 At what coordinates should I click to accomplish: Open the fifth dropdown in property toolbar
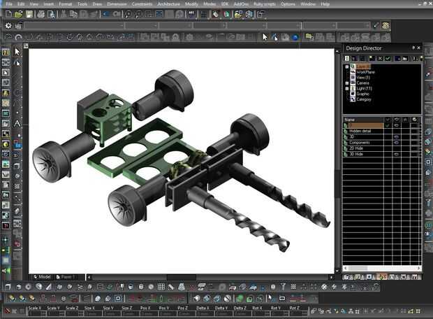pyautogui.click(x=247, y=26)
